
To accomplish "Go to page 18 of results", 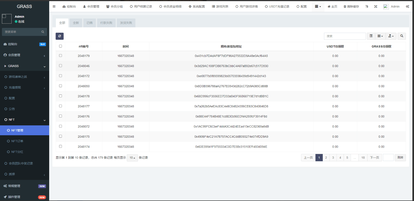I will click(x=363, y=158).
